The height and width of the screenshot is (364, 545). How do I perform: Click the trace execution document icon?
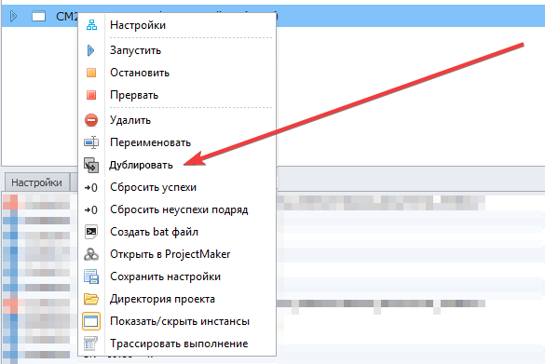[90, 344]
